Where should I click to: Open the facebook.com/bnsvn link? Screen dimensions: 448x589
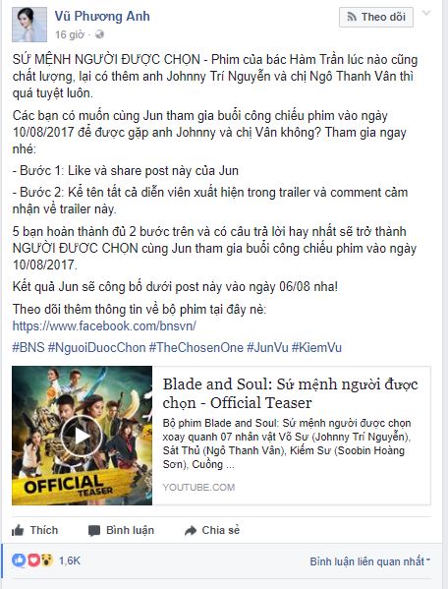(104, 325)
